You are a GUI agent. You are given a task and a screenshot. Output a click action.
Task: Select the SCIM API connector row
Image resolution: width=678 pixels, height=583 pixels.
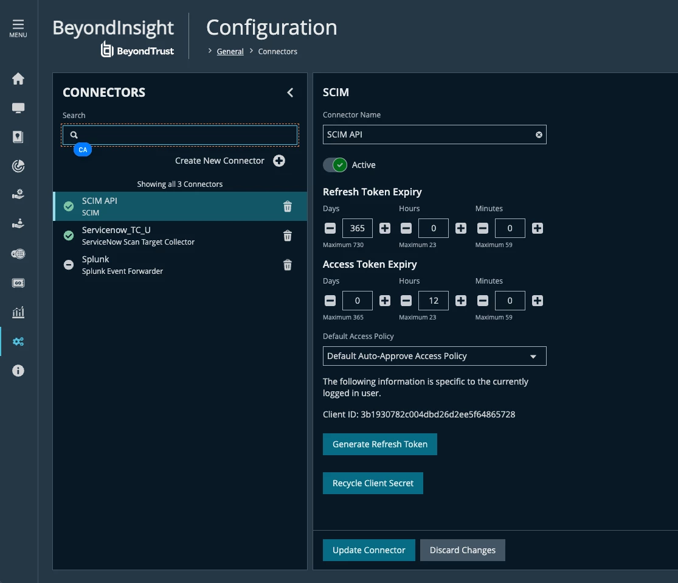pos(180,206)
